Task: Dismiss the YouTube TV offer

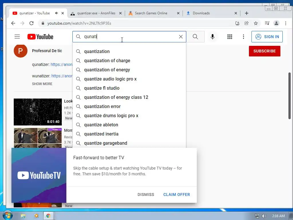Action: point(146,195)
